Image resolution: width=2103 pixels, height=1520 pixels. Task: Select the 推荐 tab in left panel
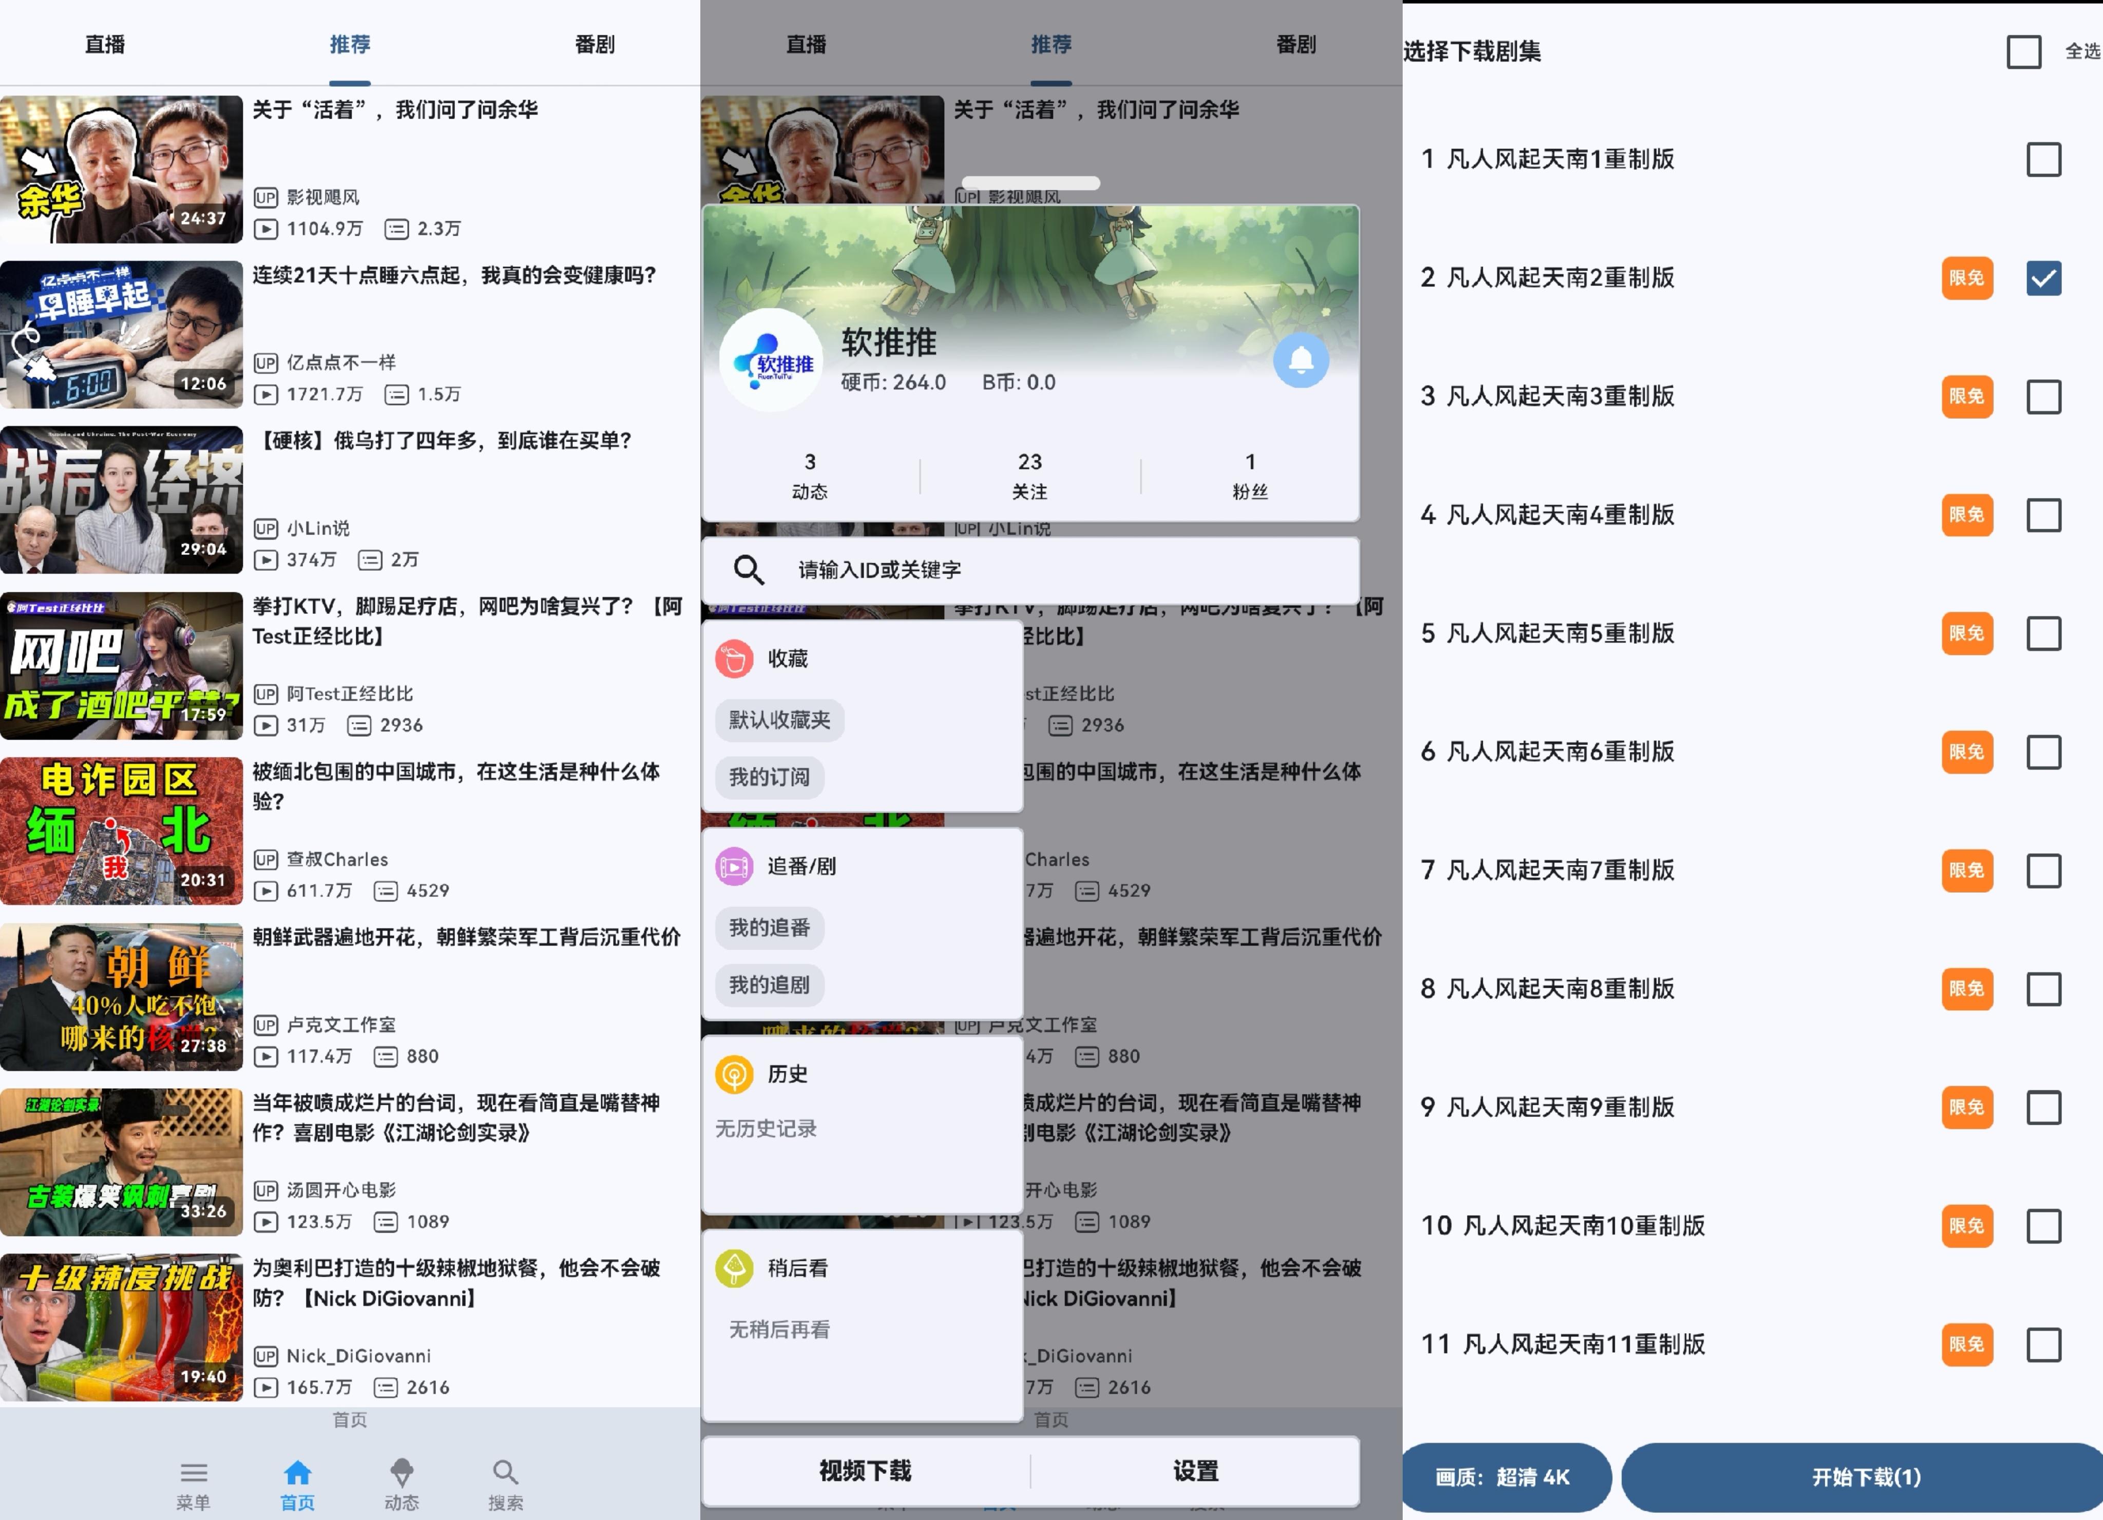pos(350,45)
